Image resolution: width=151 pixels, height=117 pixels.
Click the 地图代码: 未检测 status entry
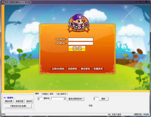[141, 114]
